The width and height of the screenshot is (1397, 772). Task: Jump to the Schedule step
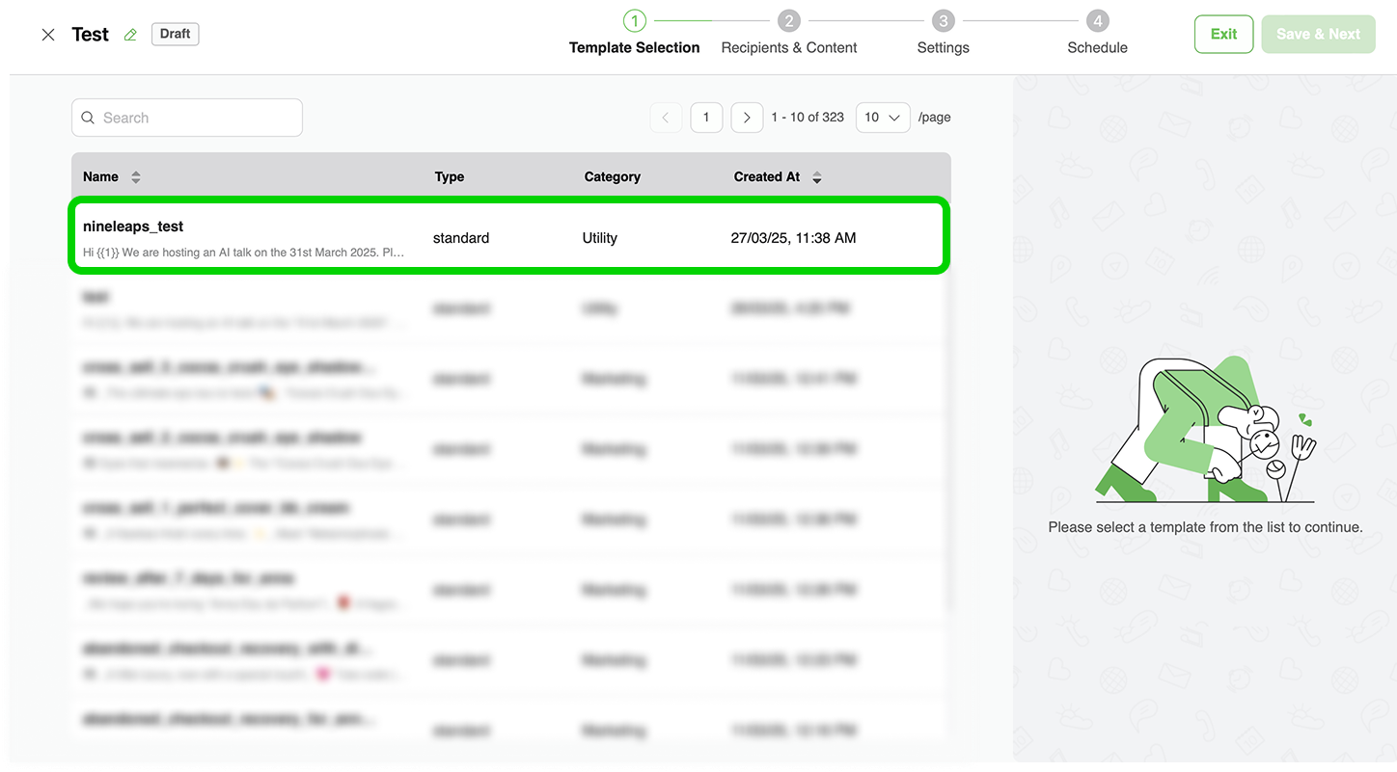pos(1097,47)
